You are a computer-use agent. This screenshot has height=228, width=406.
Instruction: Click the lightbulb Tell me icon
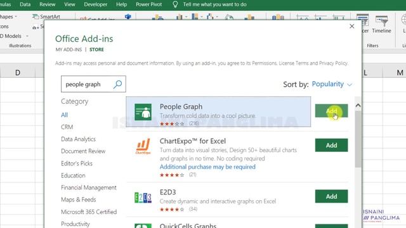tap(175, 4)
